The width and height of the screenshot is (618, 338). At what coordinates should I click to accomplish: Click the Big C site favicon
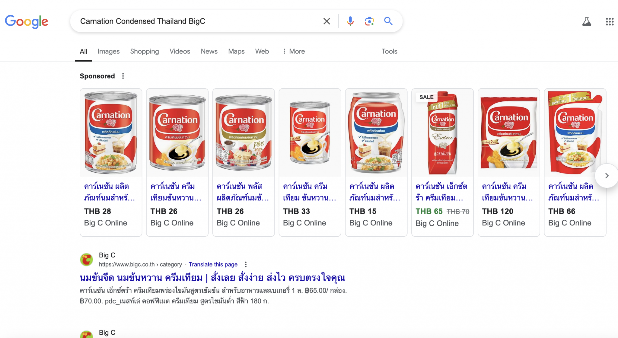(x=86, y=260)
